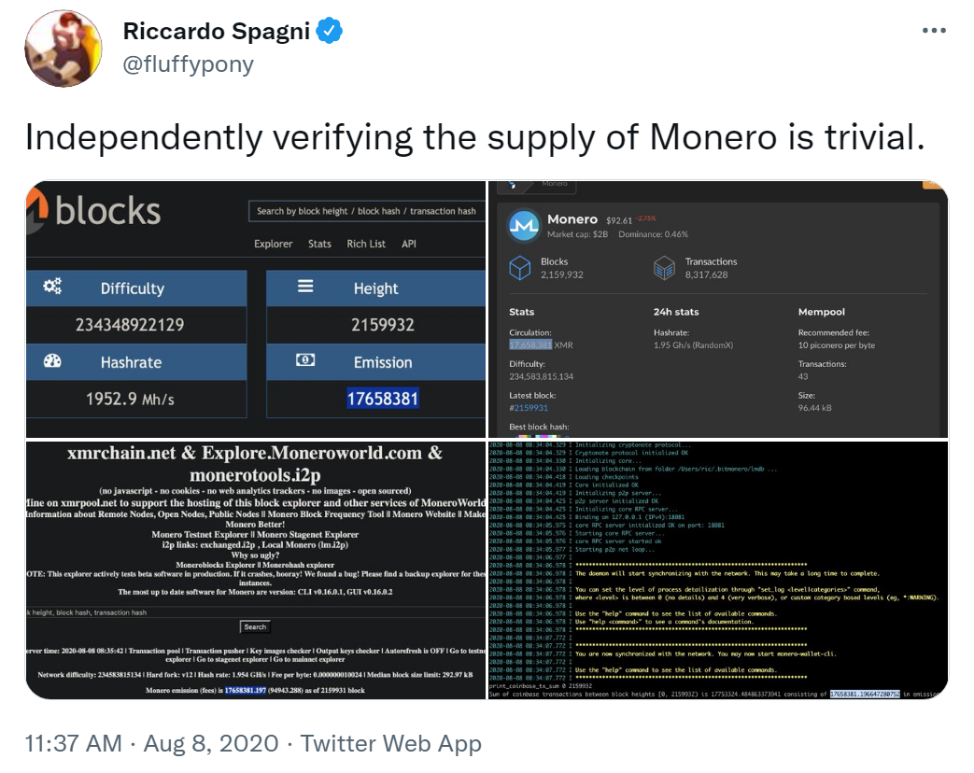Click the Hashrate gauge icon
974x773 pixels.
click(52, 361)
